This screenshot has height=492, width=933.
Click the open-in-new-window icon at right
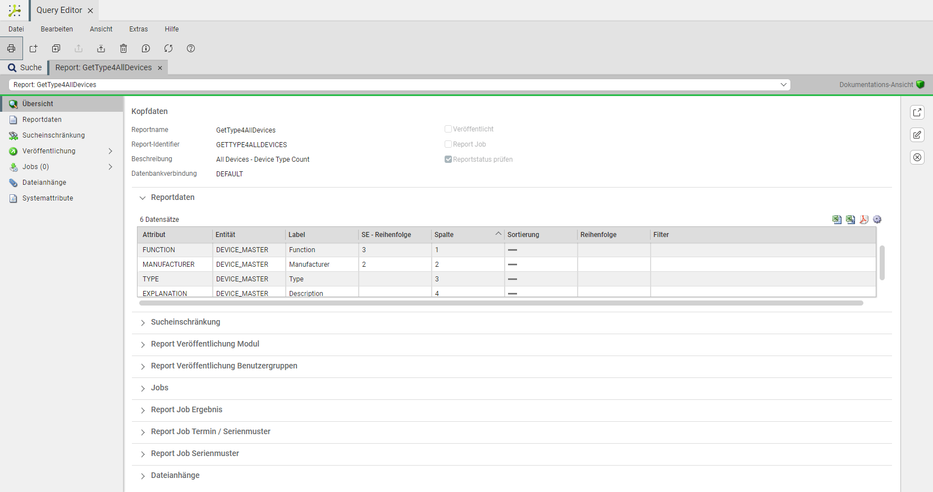pos(917,112)
